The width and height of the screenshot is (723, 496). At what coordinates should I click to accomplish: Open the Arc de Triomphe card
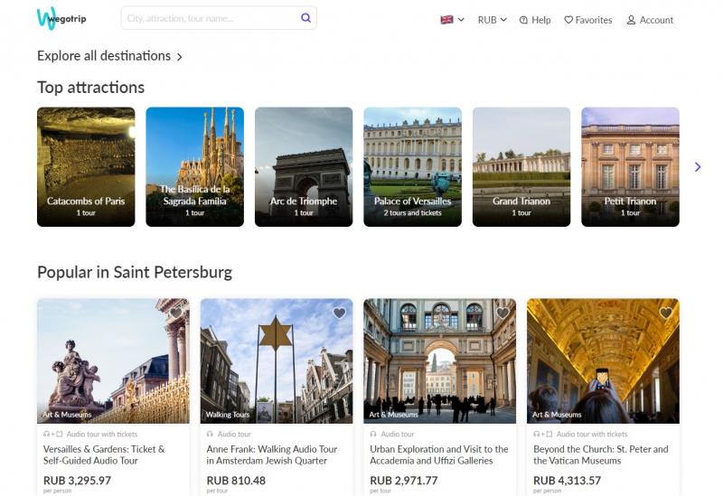pos(304,166)
